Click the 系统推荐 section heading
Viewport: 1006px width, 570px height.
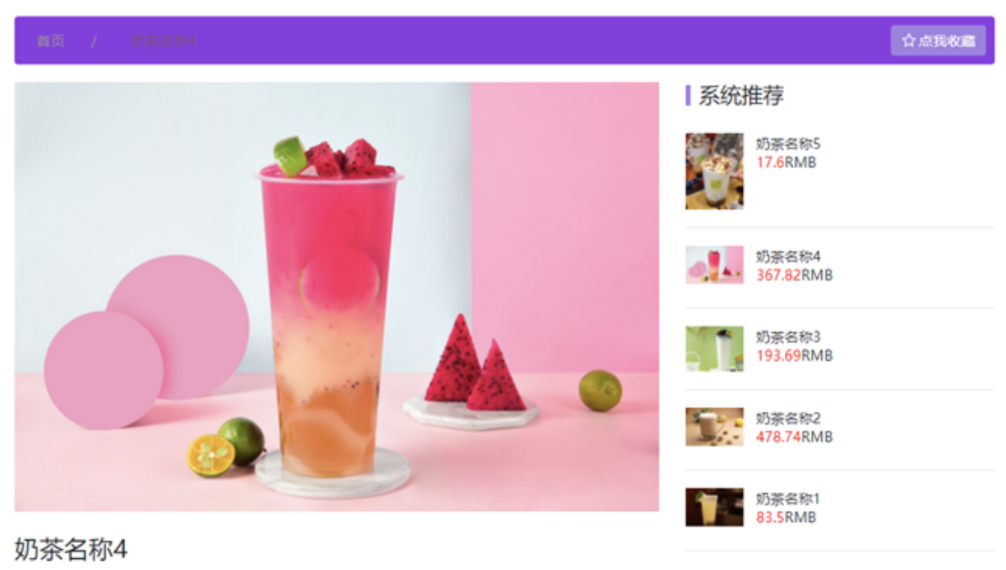point(741,95)
